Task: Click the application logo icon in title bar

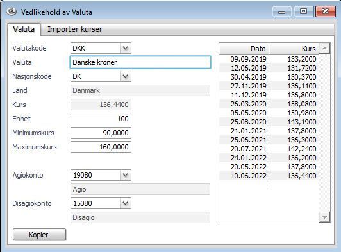Action: point(12,12)
